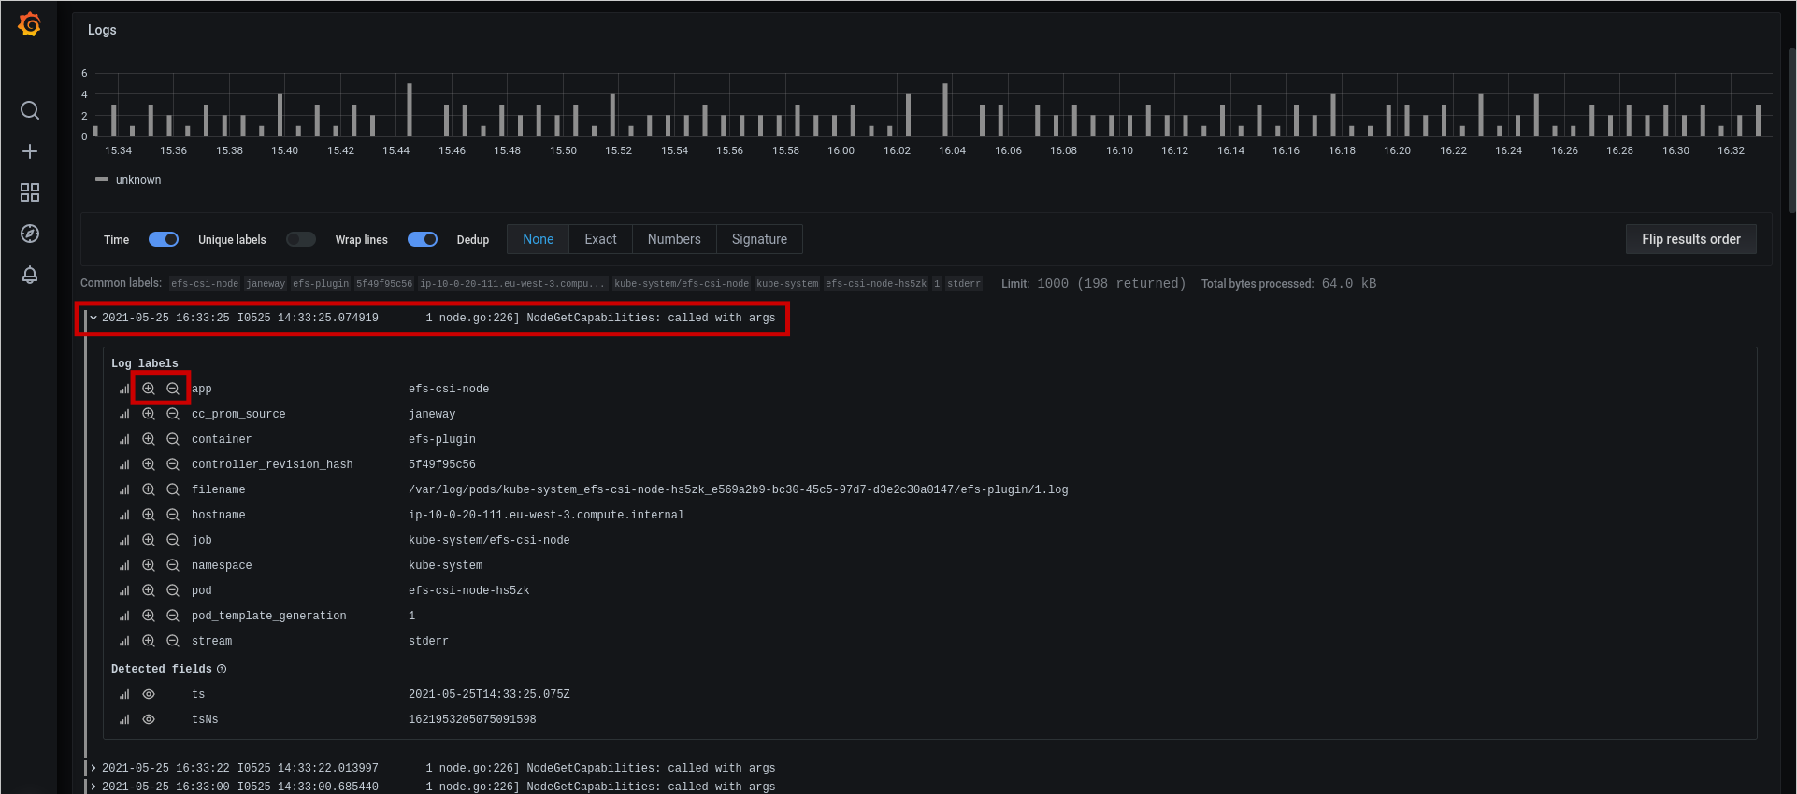Select the Exact dedup option
Image resolution: width=1797 pixels, height=794 pixels.
point(600,239)
